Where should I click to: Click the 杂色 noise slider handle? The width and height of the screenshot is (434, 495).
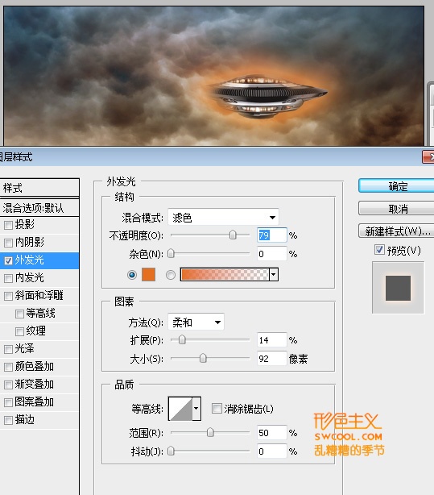coord(171,253)
